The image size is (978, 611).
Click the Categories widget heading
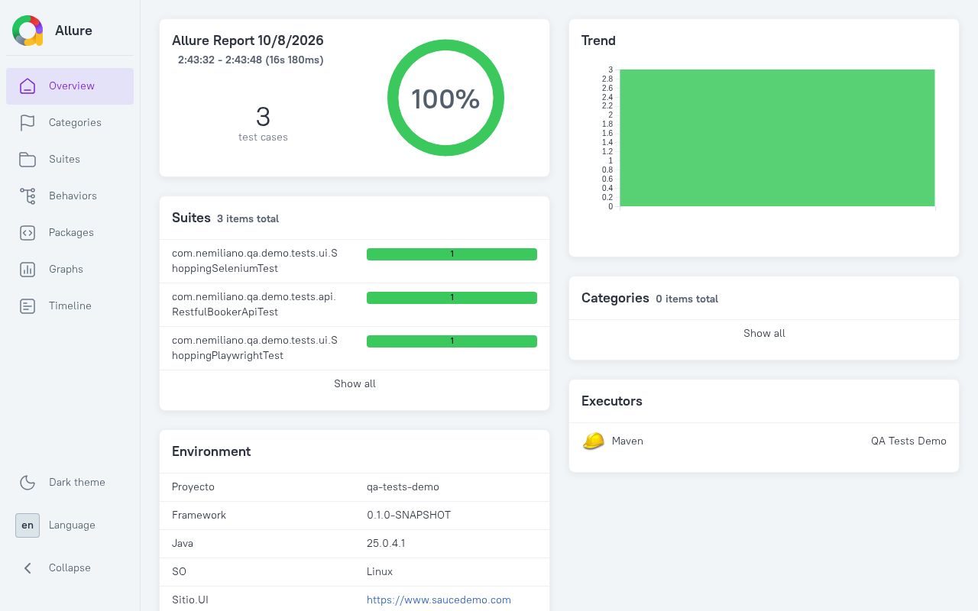pyautogui.click(x=615, y=298)
